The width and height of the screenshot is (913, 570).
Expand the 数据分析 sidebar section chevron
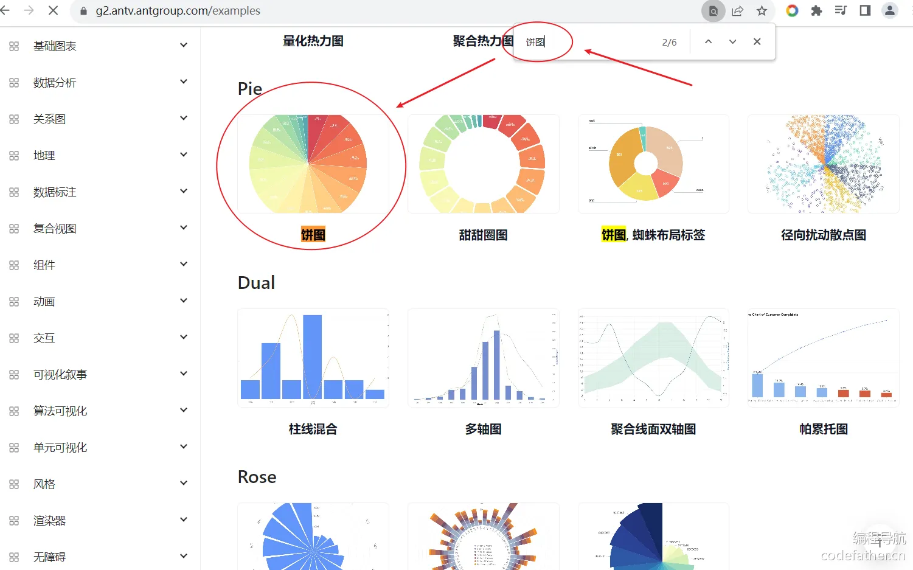(x=184, y=82)
